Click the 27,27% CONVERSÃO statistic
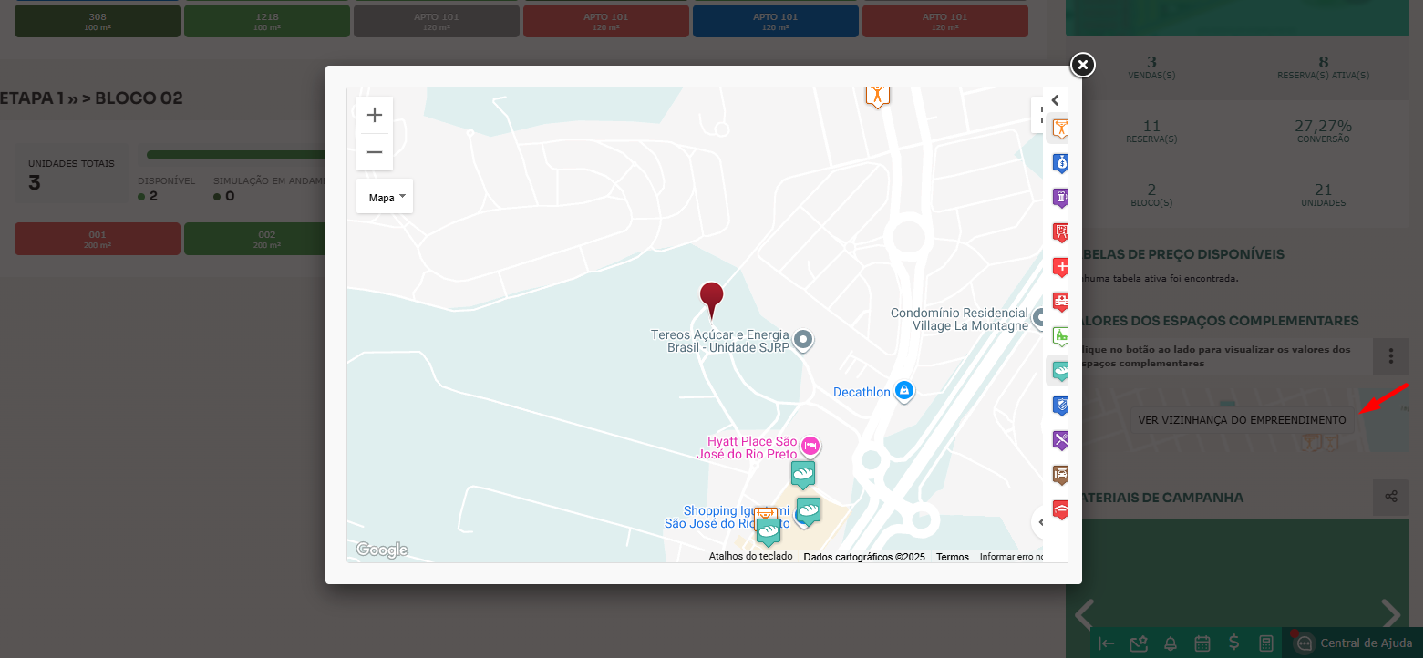 tap(1323, 130)
